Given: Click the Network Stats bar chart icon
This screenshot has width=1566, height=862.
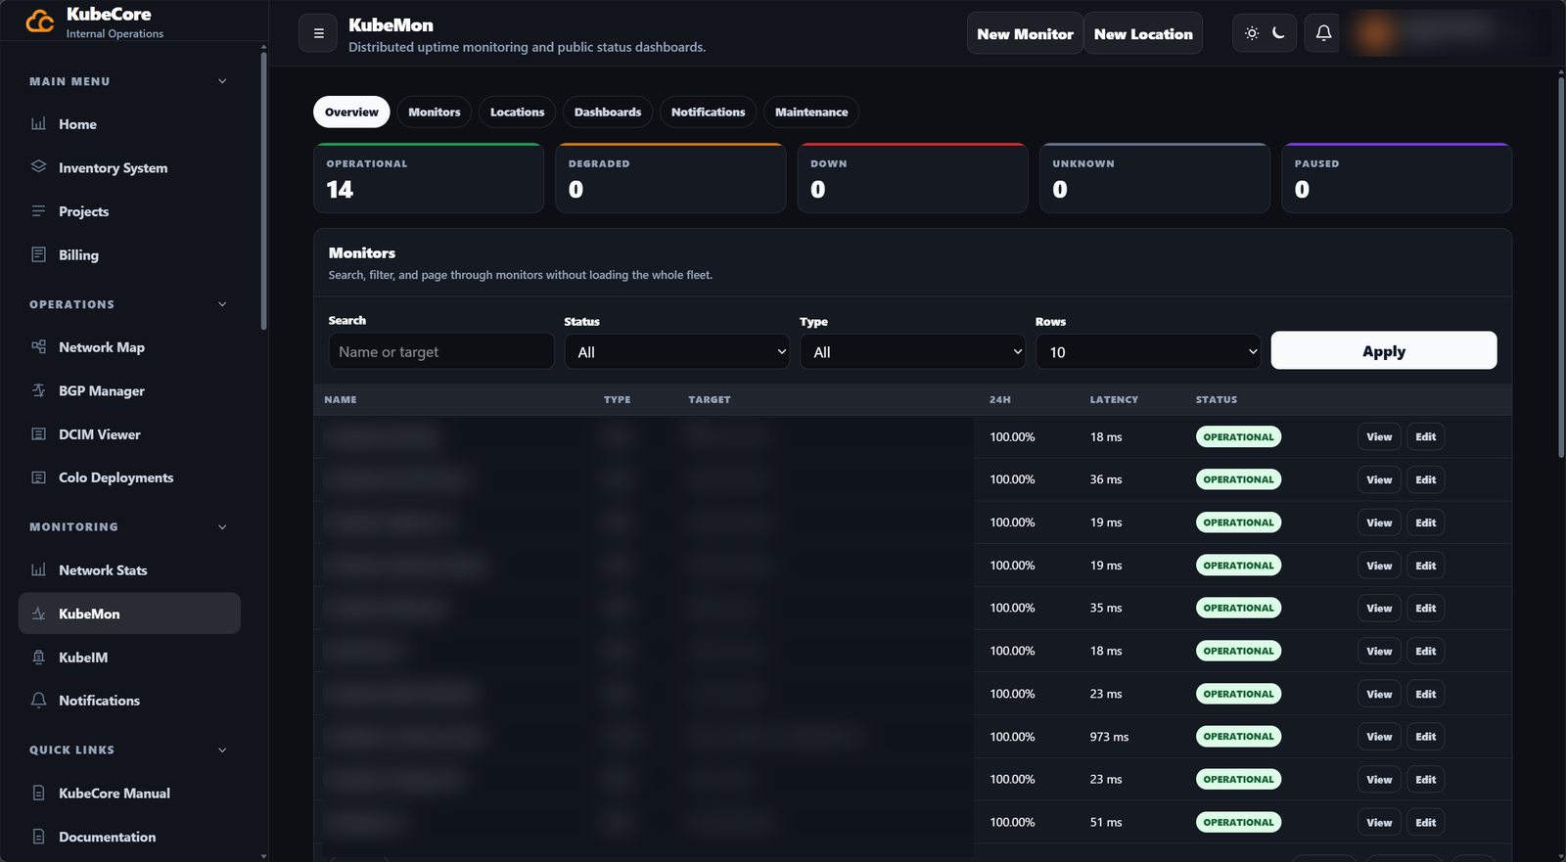Looking at the screenshot, I should pyautogui.click(x=39, y=570).
